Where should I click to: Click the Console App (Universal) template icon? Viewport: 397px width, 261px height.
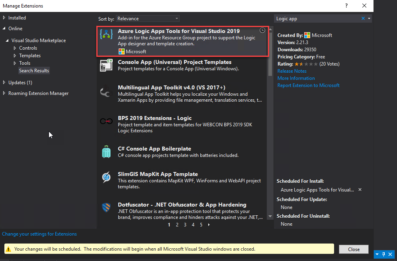[106, 65]
